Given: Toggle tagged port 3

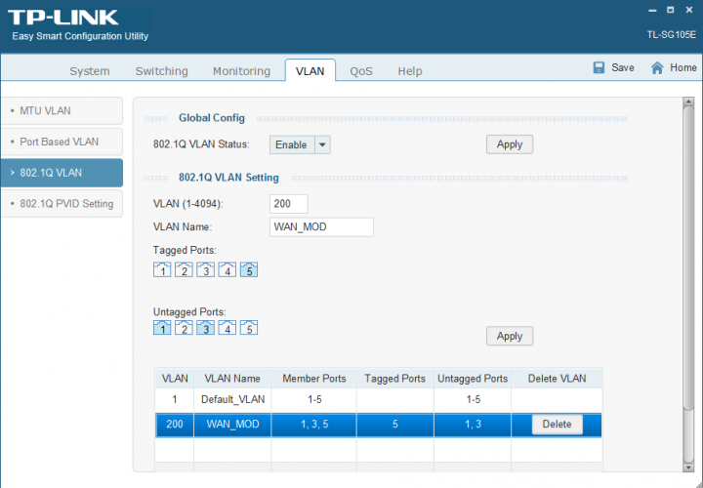Looking at the screenshot, I should [x=205, y=269].
